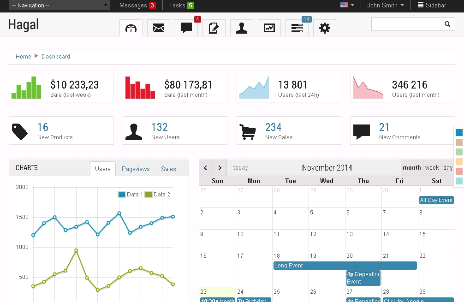Open the language flag dropdown
The height and width of the screenshot is (302, 464).
click(347, 6)
